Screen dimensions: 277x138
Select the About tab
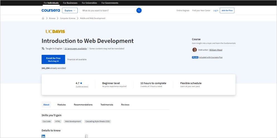(46, 104)
